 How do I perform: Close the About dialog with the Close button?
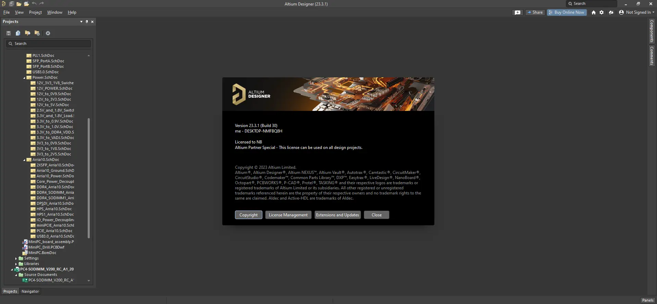pyautogui.click(x=376, y=215)
